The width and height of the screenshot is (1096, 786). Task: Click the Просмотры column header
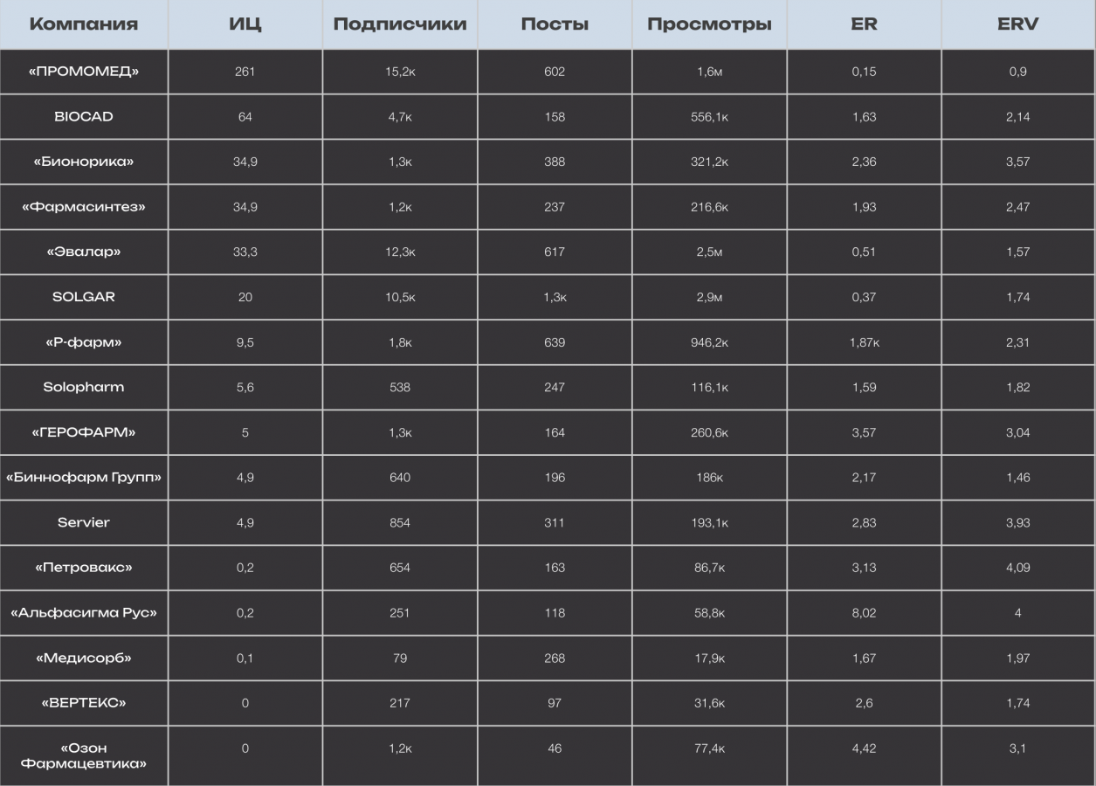[x=709, y=24]
